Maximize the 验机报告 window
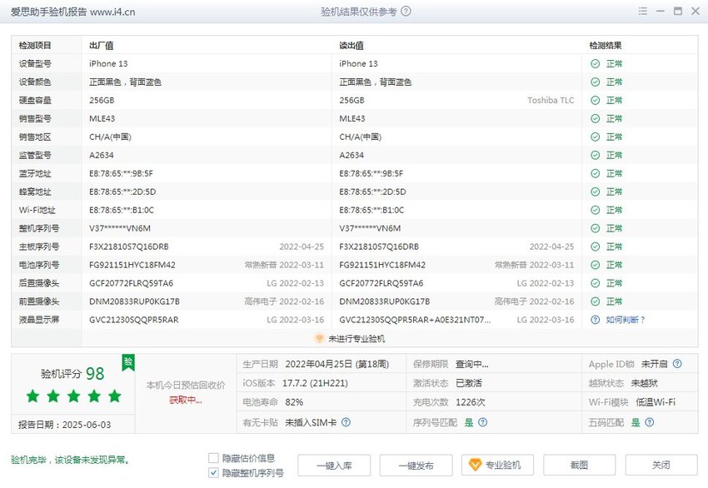708x488 pixels. pos(678,12)
